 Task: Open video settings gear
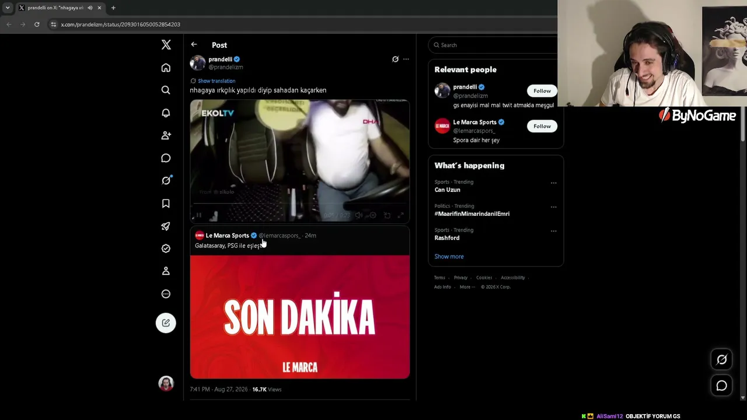[373, 215]
